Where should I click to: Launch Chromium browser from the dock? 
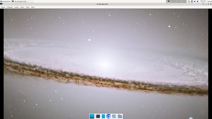pyautogui.click(x=109, y=116)
